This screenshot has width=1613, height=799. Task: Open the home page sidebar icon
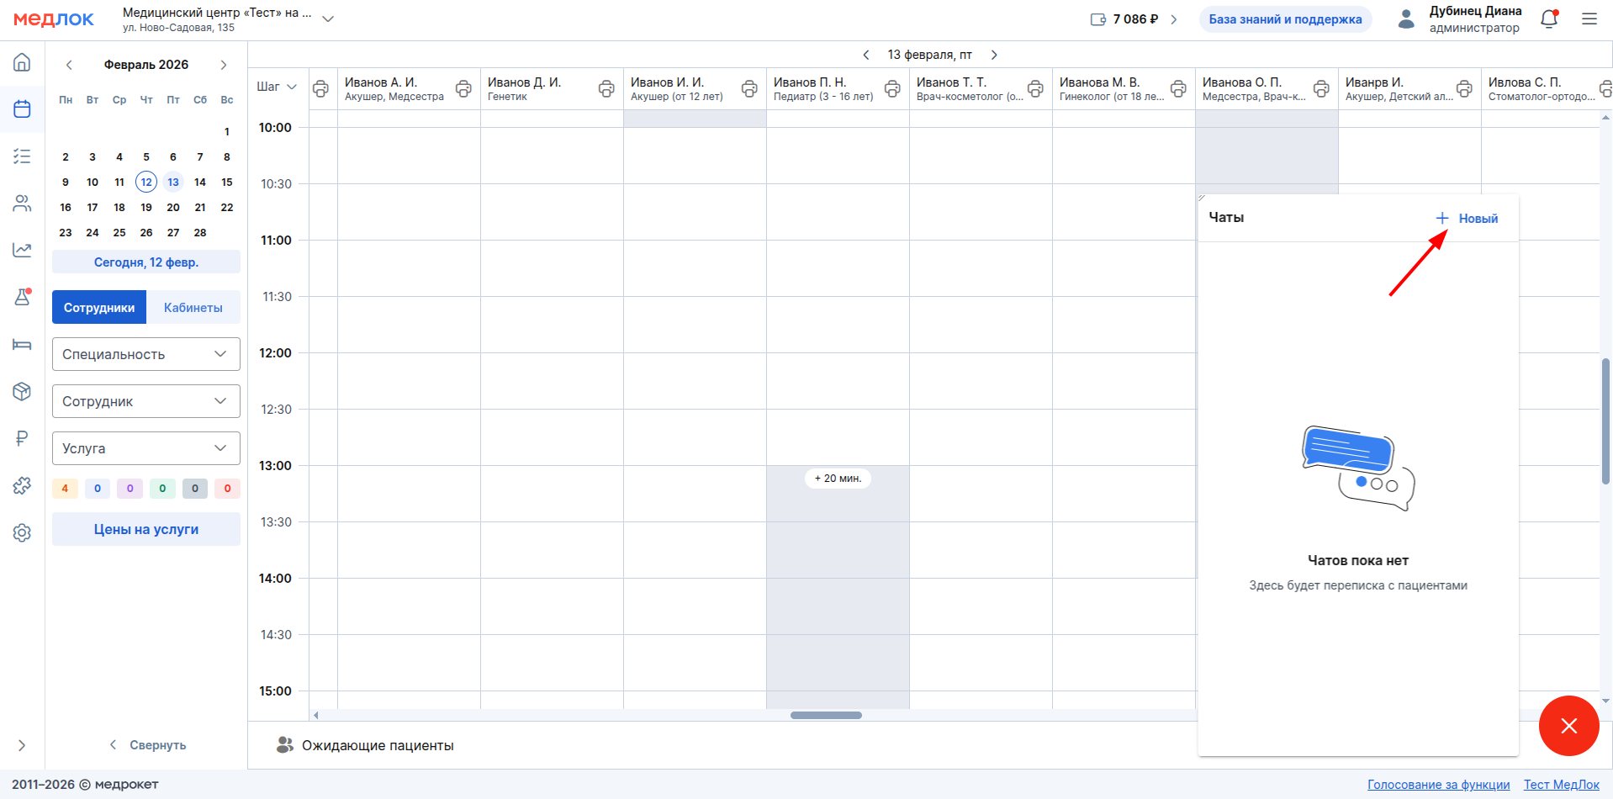point(22,62)
